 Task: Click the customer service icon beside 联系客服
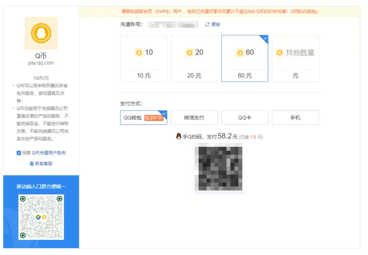(x=32, y=164)
